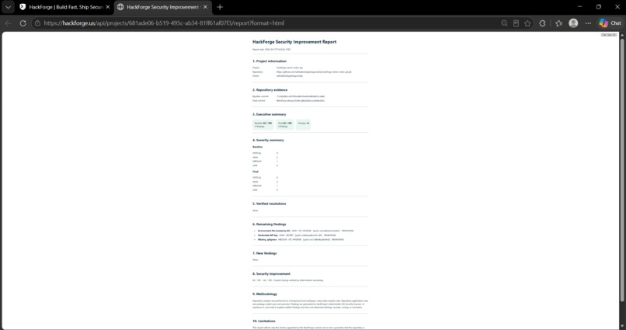Open browser extensions menu

click(542, 23)
